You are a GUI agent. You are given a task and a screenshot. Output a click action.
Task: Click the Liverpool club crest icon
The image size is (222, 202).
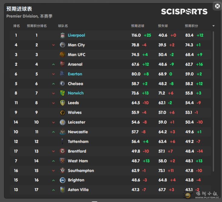62,35
